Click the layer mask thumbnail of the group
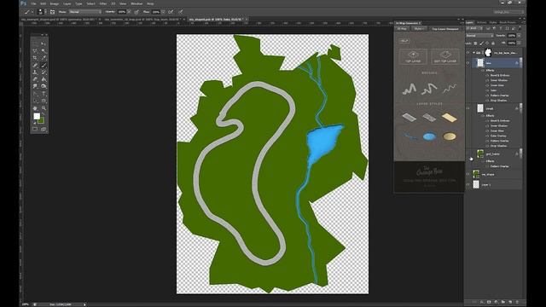This screenshot has height=307, width=546. point(488,53)
